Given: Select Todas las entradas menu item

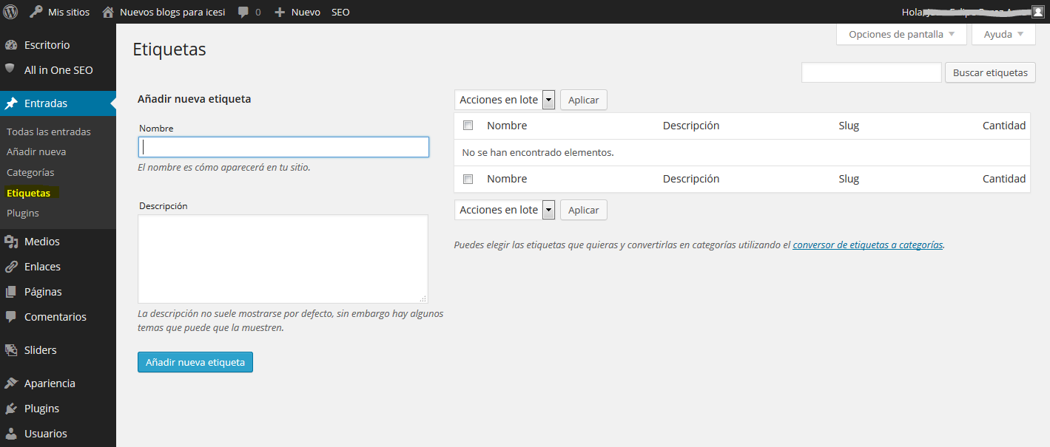Looking at the screenshot, I should pyautogui.click(x=49, y=132).
